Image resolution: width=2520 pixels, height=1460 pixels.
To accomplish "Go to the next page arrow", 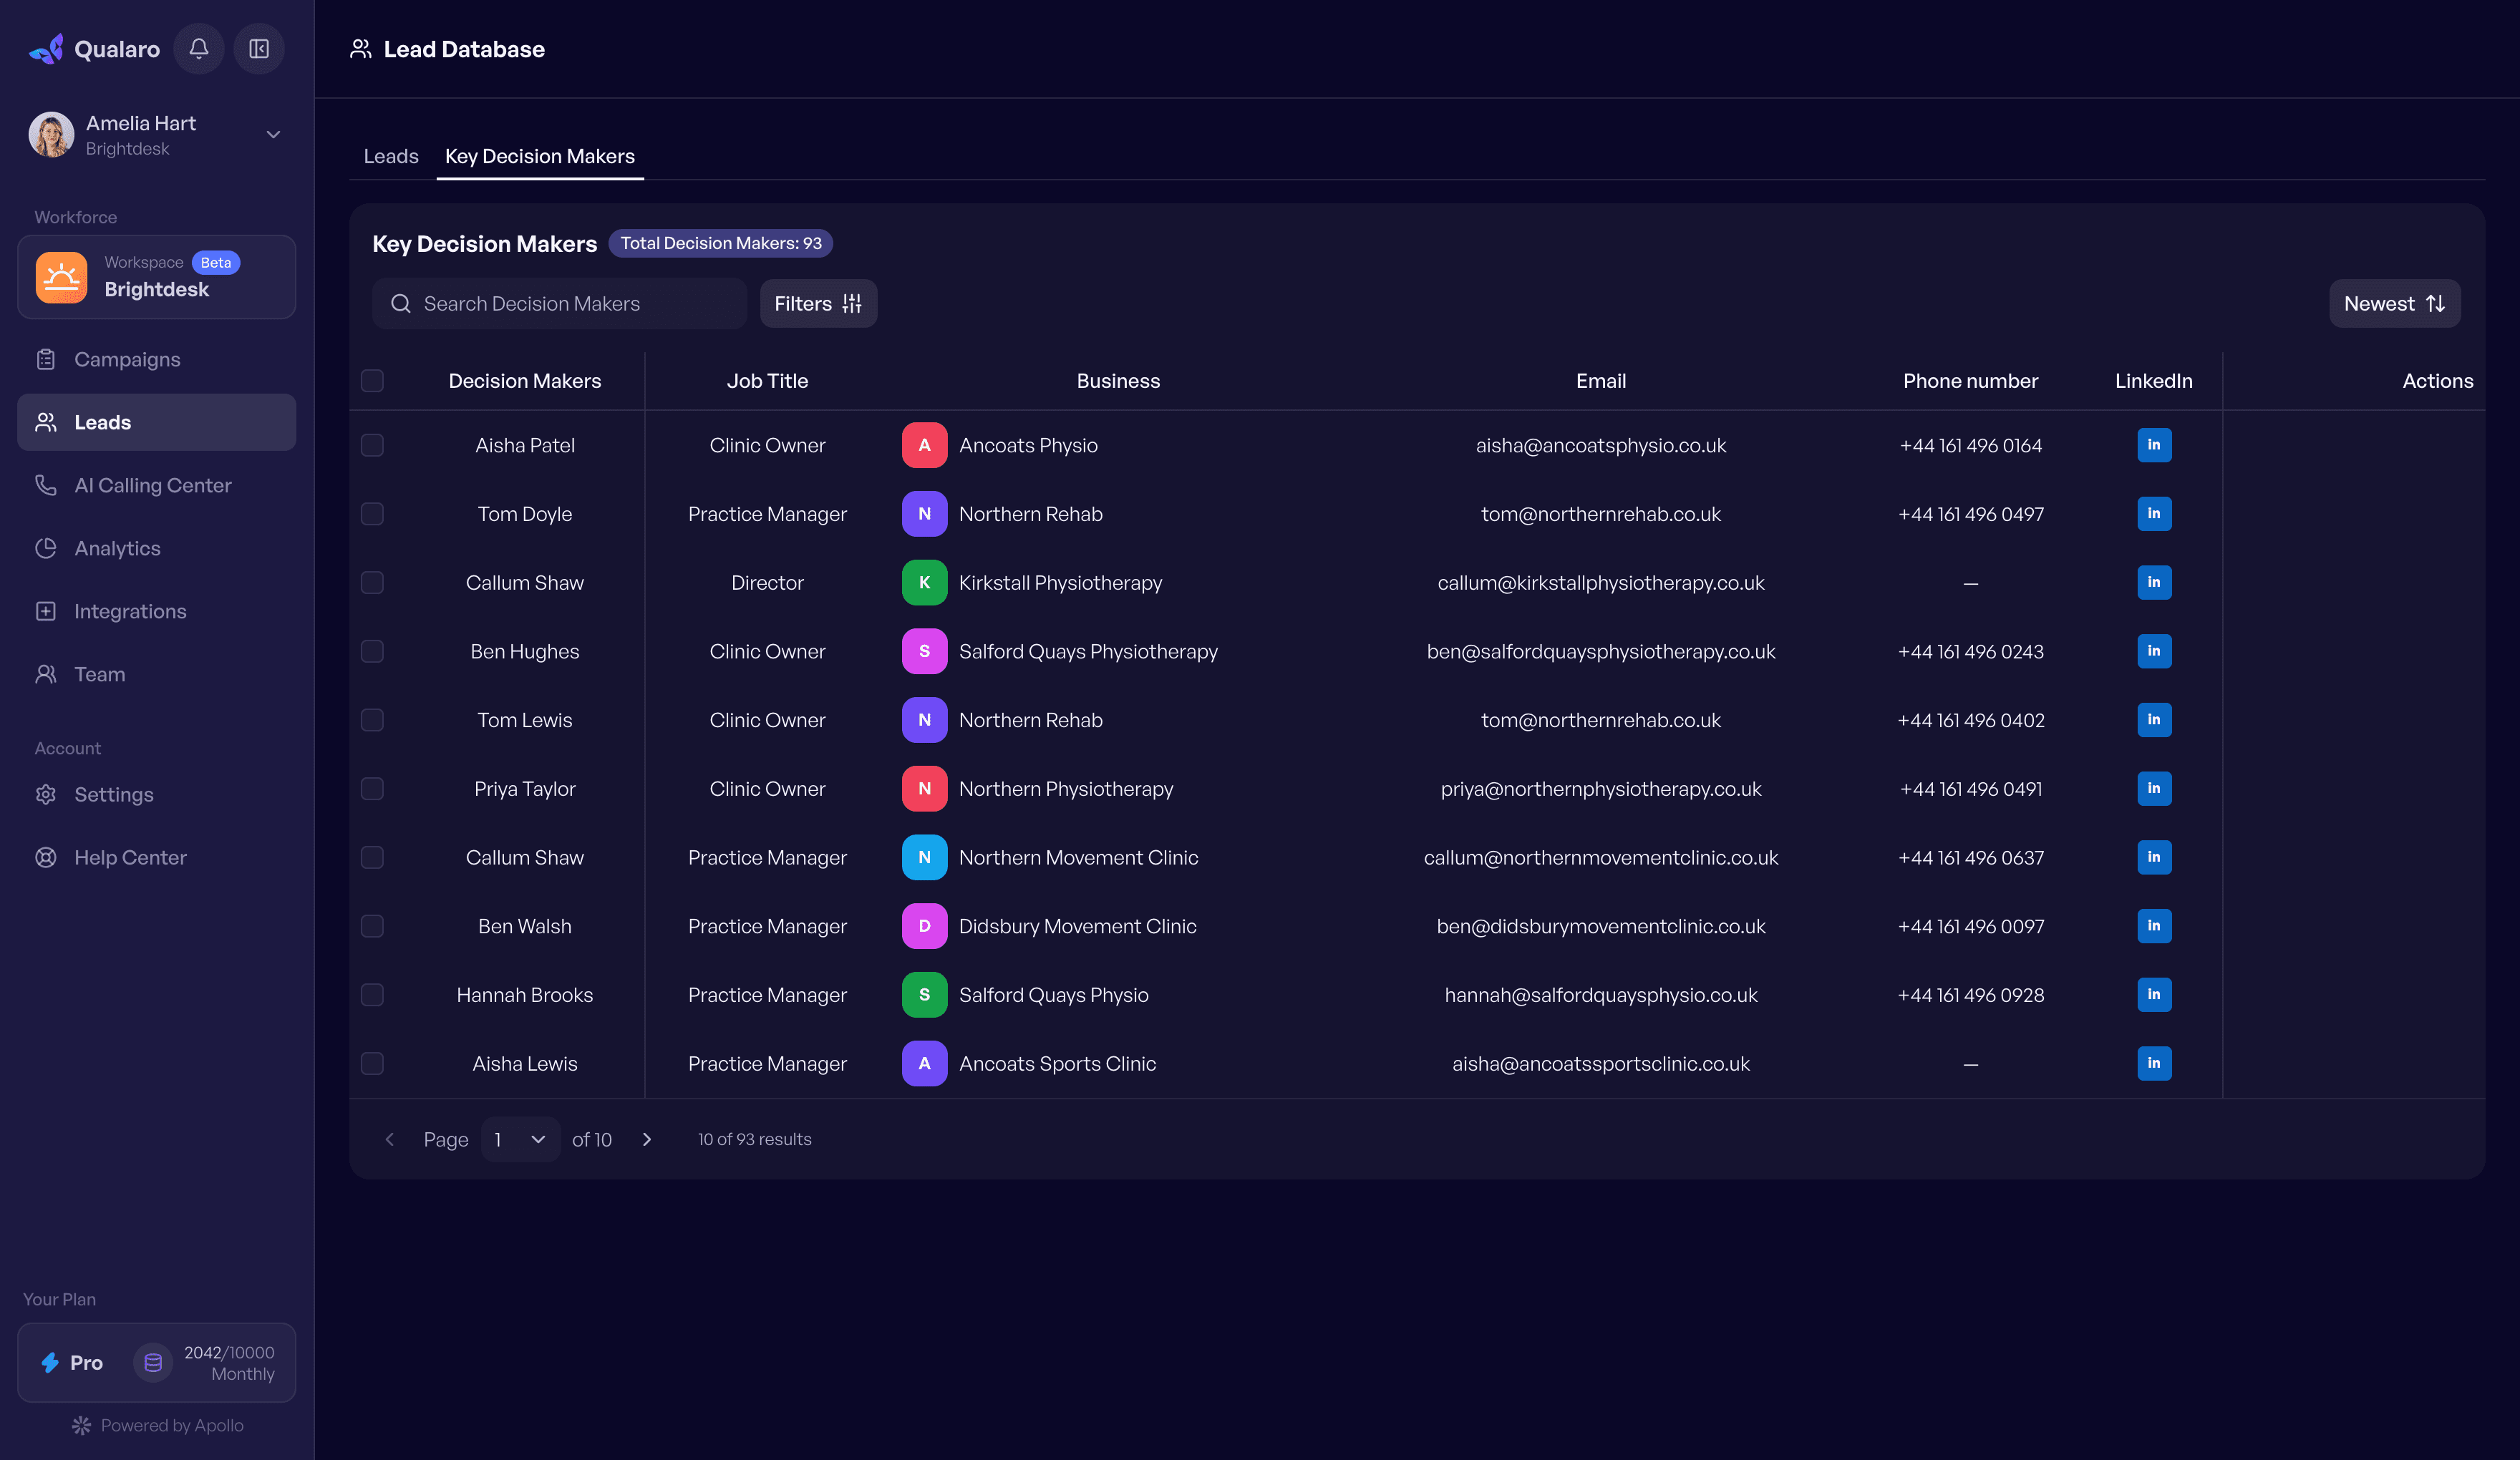I will click(x=647, y=1140).
